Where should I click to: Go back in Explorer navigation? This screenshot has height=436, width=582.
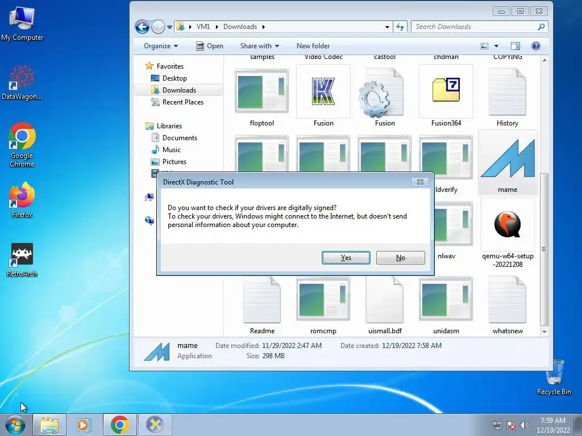point(142,27)
